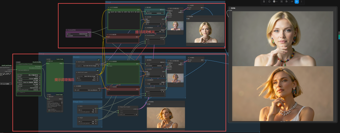
Task: Select the Models group title
Action: 76,57
